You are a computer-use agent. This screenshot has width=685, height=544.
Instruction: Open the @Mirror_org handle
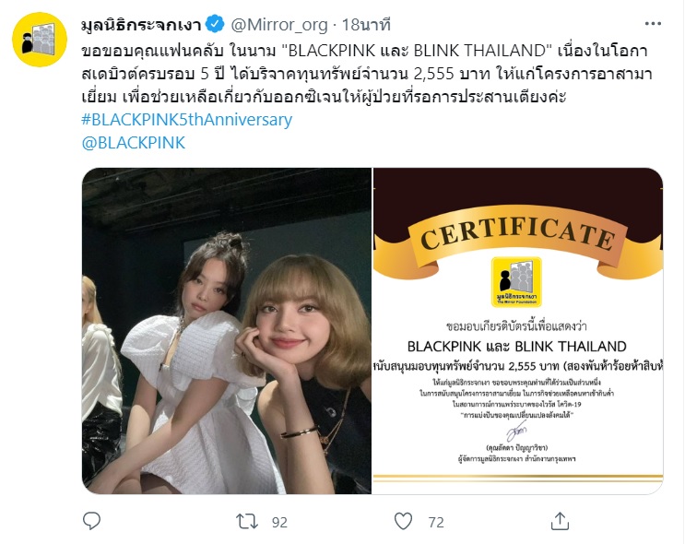pyautogui.click(x=278, y=25)
